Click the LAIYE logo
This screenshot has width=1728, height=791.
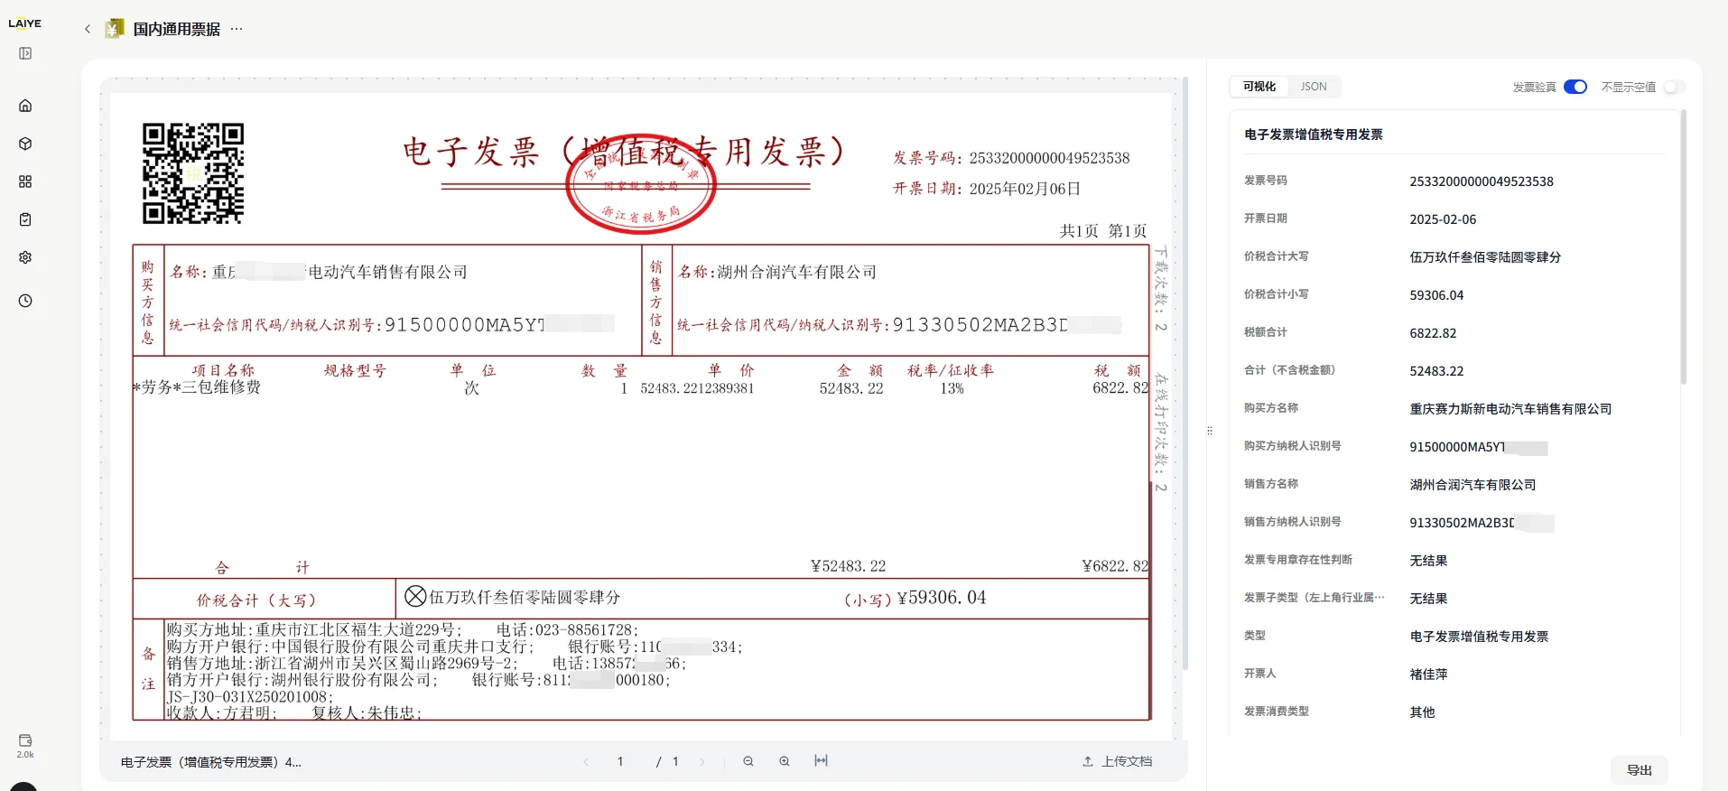(x=24, y=23)
